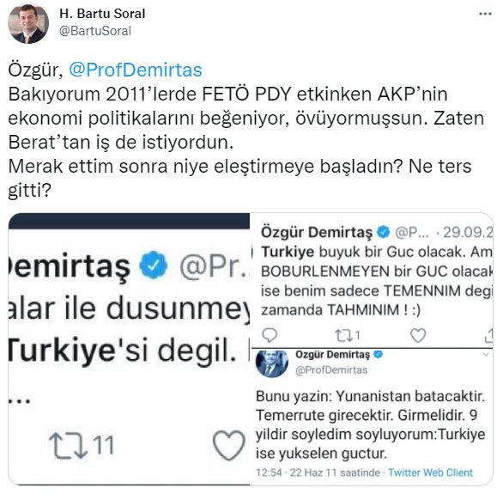Click the retweet icon showing 1

coord(348,335)
